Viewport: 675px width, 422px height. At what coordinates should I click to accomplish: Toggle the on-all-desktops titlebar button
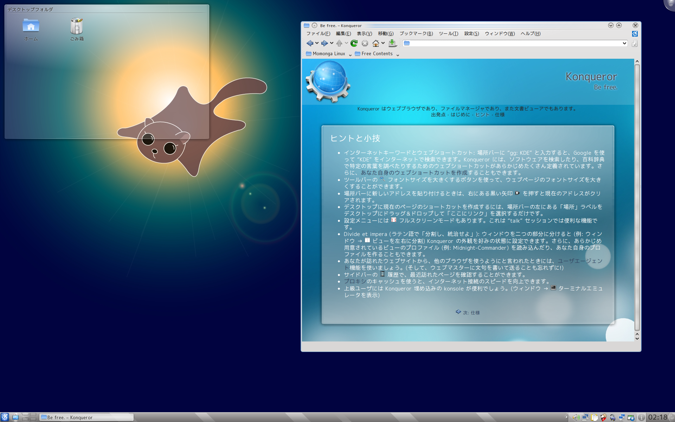click(x=314, y=25)
